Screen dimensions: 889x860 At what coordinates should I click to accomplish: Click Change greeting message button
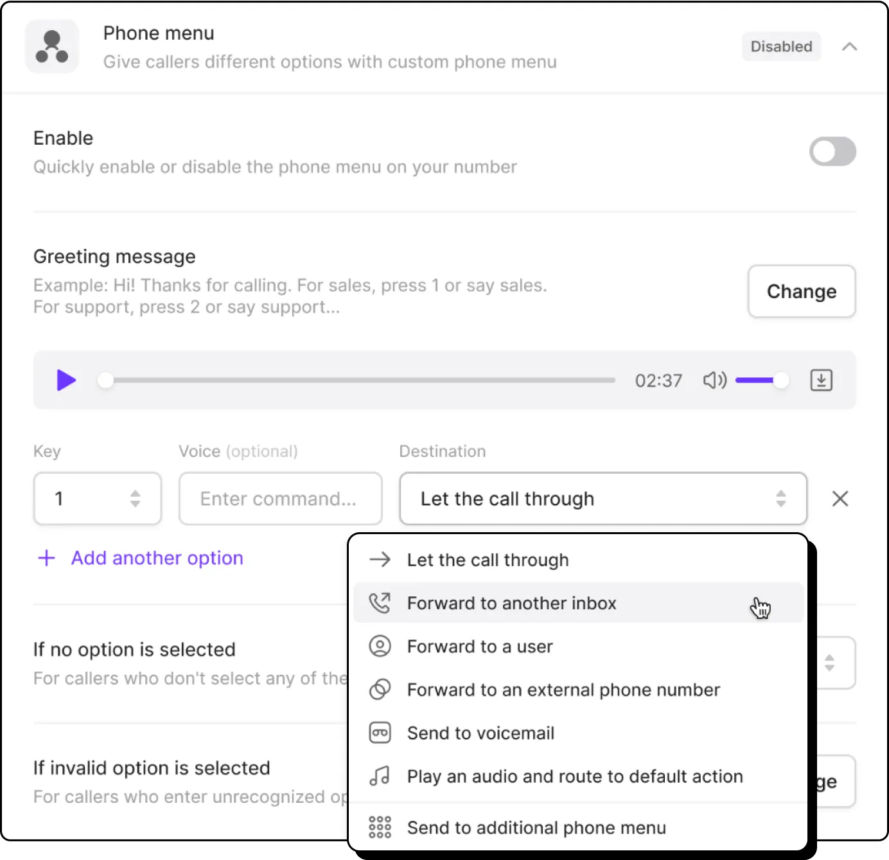click(x=802, y=291)
